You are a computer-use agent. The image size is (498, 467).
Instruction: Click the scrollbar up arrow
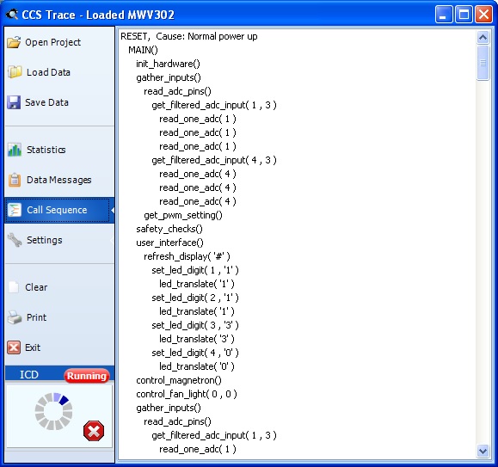[x=483, y=38]
